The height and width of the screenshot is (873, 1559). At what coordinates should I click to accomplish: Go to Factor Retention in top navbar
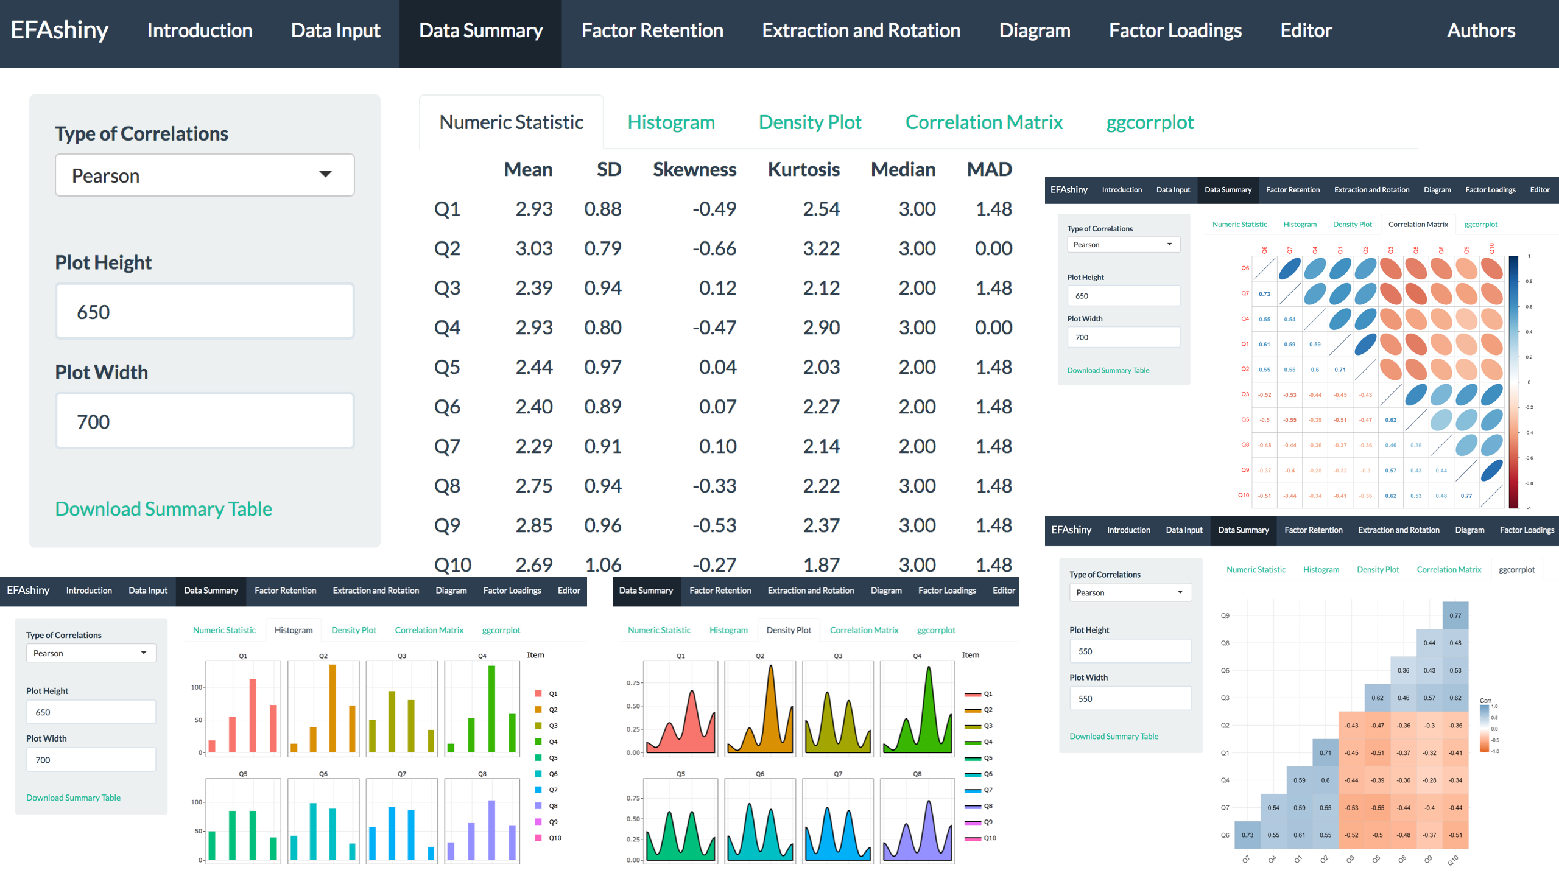652,30
